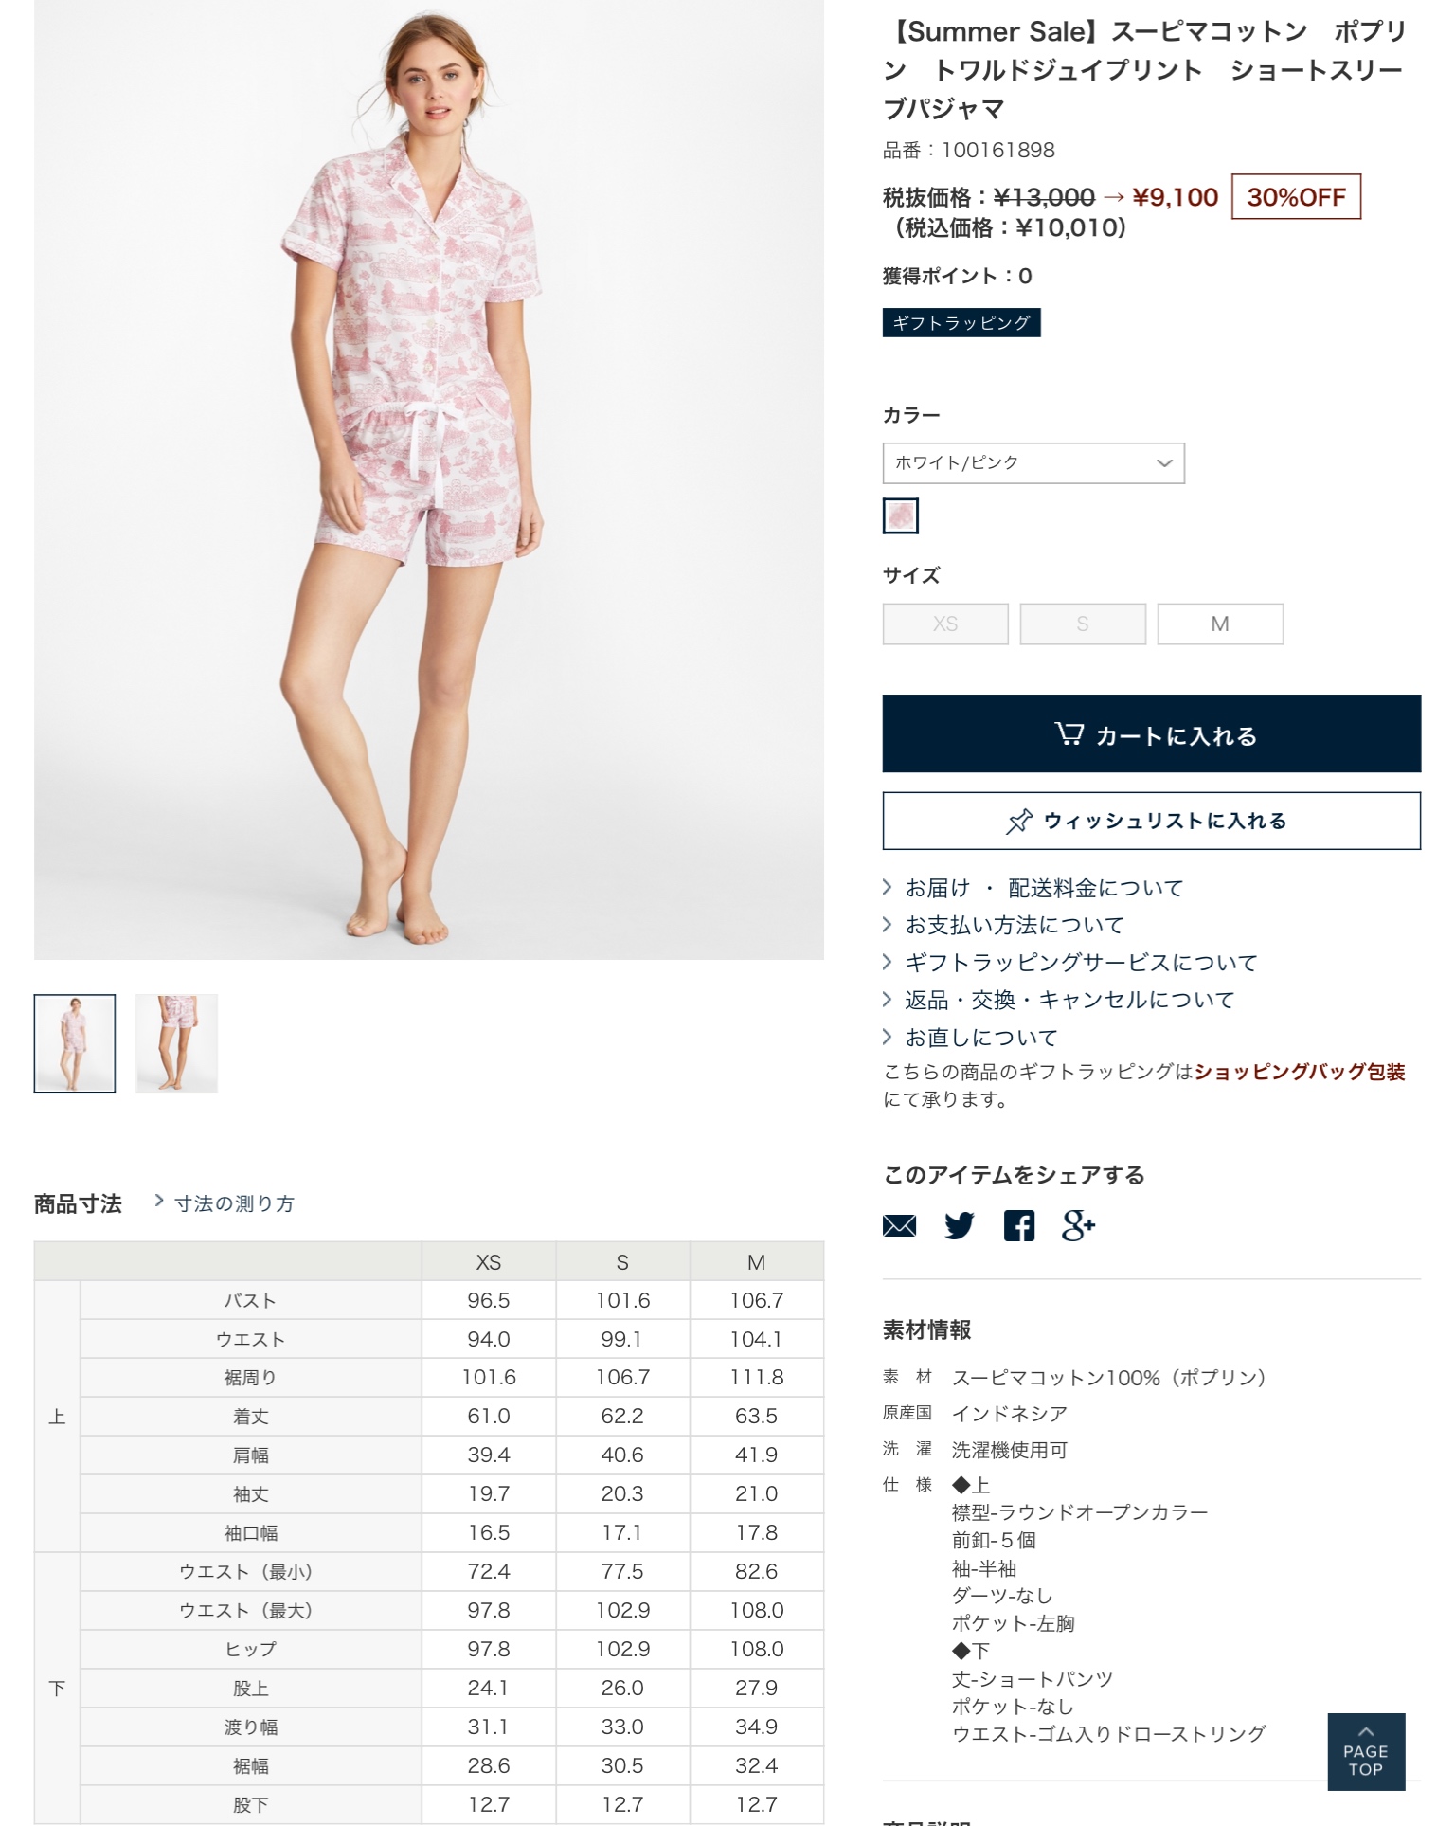Screen dimensions: 1455x1826
Task: Select size XS option
Action: pos(945,624)
